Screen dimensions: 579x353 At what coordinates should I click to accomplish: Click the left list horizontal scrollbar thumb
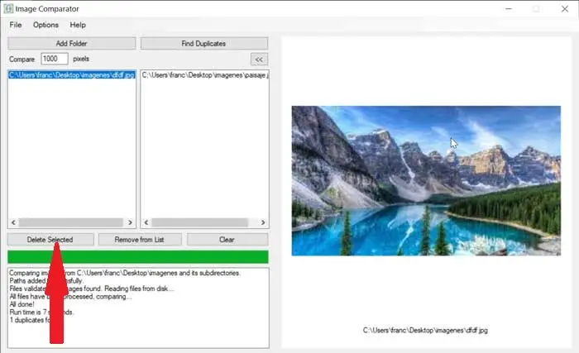(x=71, y=222)
